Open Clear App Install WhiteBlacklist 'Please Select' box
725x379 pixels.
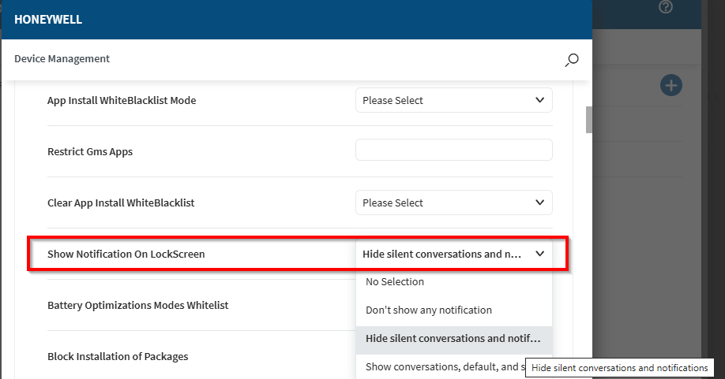tap(442, 203)
